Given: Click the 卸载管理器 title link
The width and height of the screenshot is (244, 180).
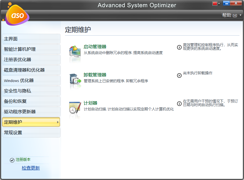Looking at the screenshot, I should tap(95, 75).
